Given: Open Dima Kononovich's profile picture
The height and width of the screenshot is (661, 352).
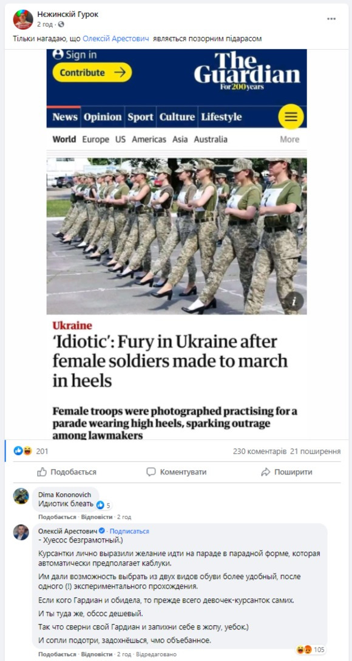Looking at the screenshot, I should pyautogui.click(x=21, y=496).
